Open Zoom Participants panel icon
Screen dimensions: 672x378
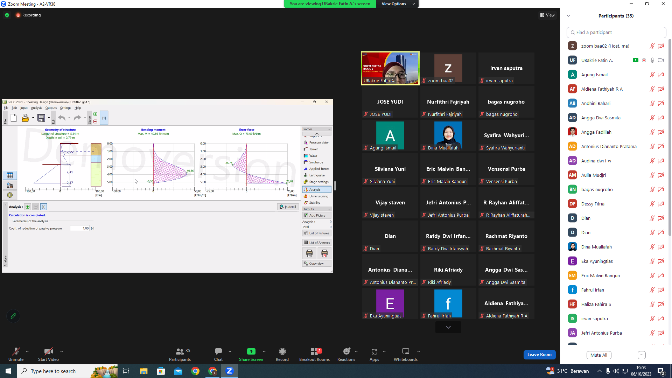[180, 354]
